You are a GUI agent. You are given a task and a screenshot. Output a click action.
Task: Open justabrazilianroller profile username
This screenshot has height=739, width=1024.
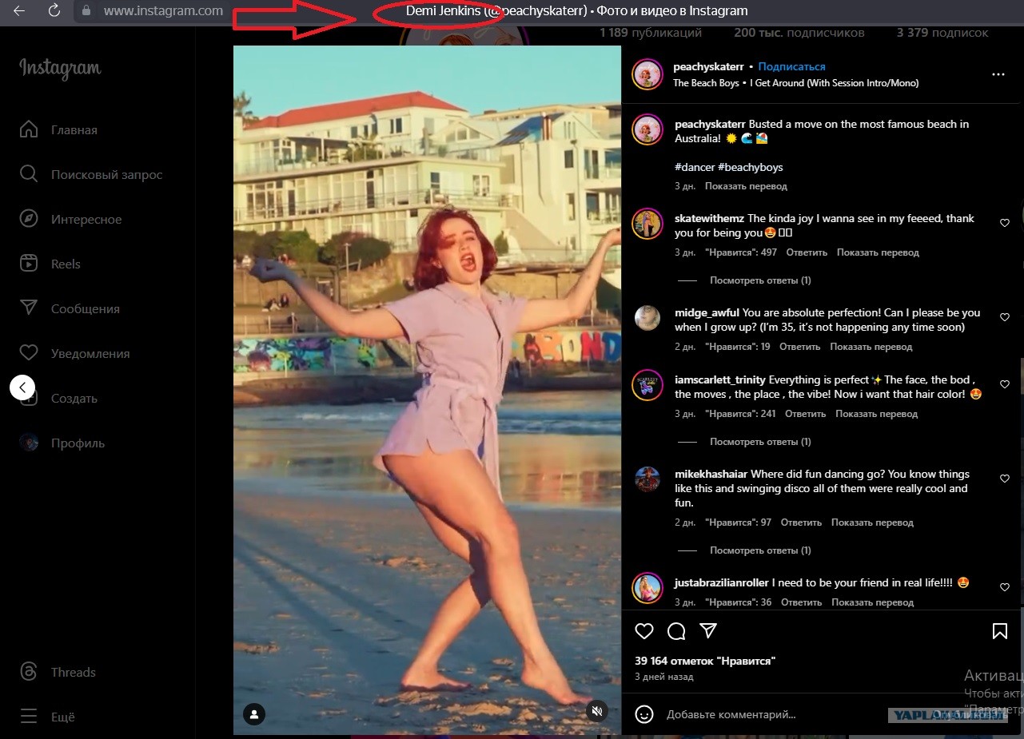coord(722,582)
